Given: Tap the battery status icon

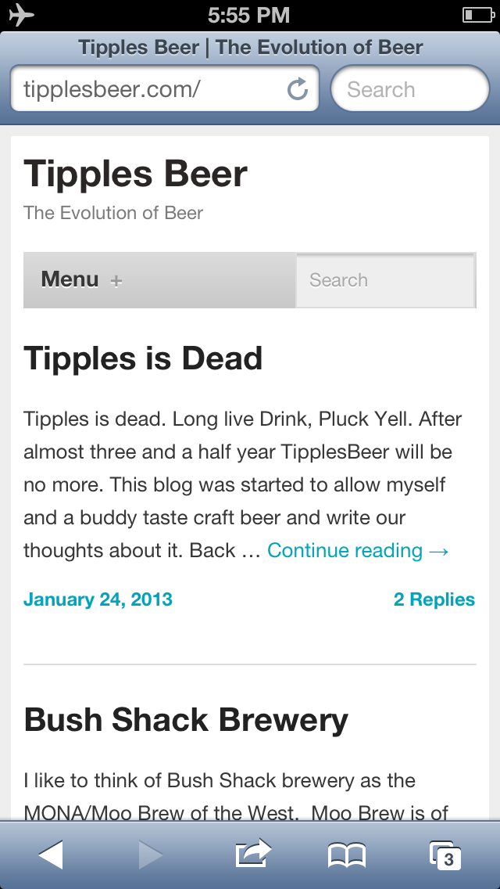Looking at the screenshot, I should (x=477, y=15).
